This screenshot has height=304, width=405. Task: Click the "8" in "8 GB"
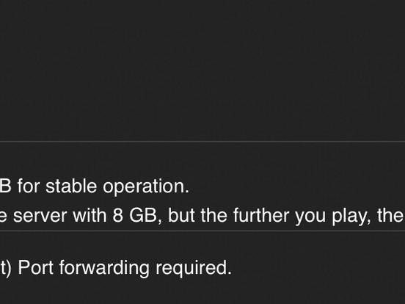[118, 215]
